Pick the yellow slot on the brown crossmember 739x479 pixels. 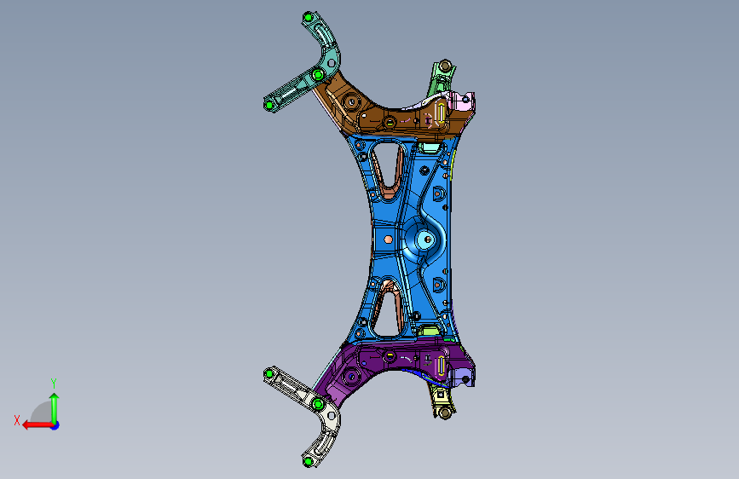pyautogui.click(x=442, y=114)
